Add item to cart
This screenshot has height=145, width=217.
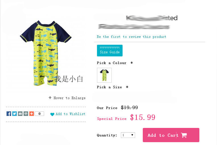point(171,135)
